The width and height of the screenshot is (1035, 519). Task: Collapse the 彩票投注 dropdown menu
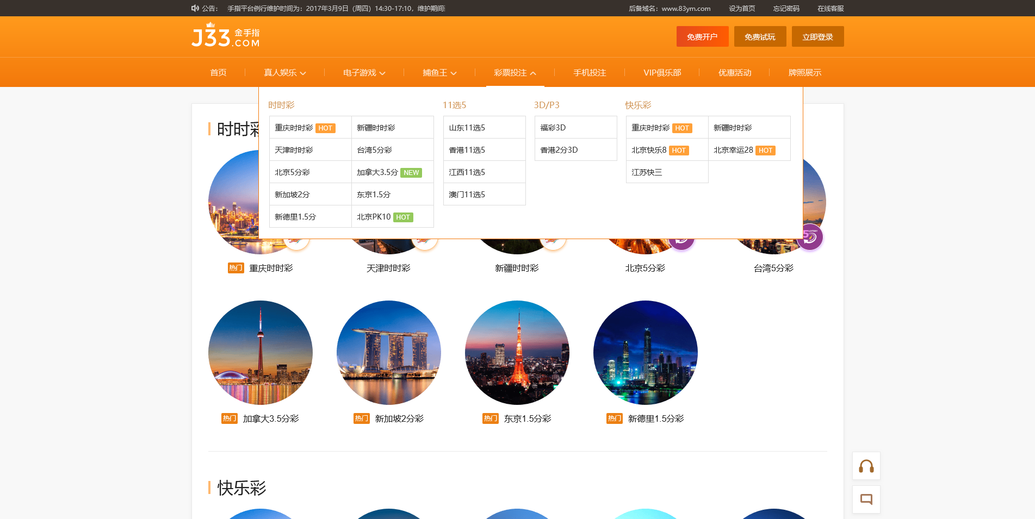coord(515,73)
